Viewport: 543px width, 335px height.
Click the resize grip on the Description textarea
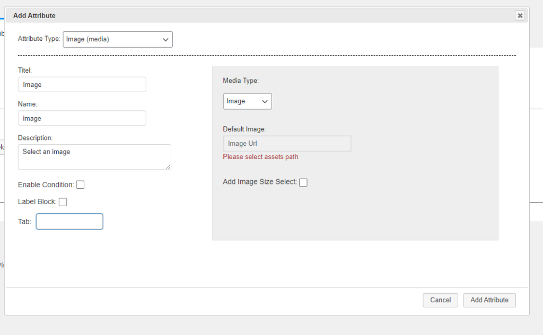tap(168, 166)
